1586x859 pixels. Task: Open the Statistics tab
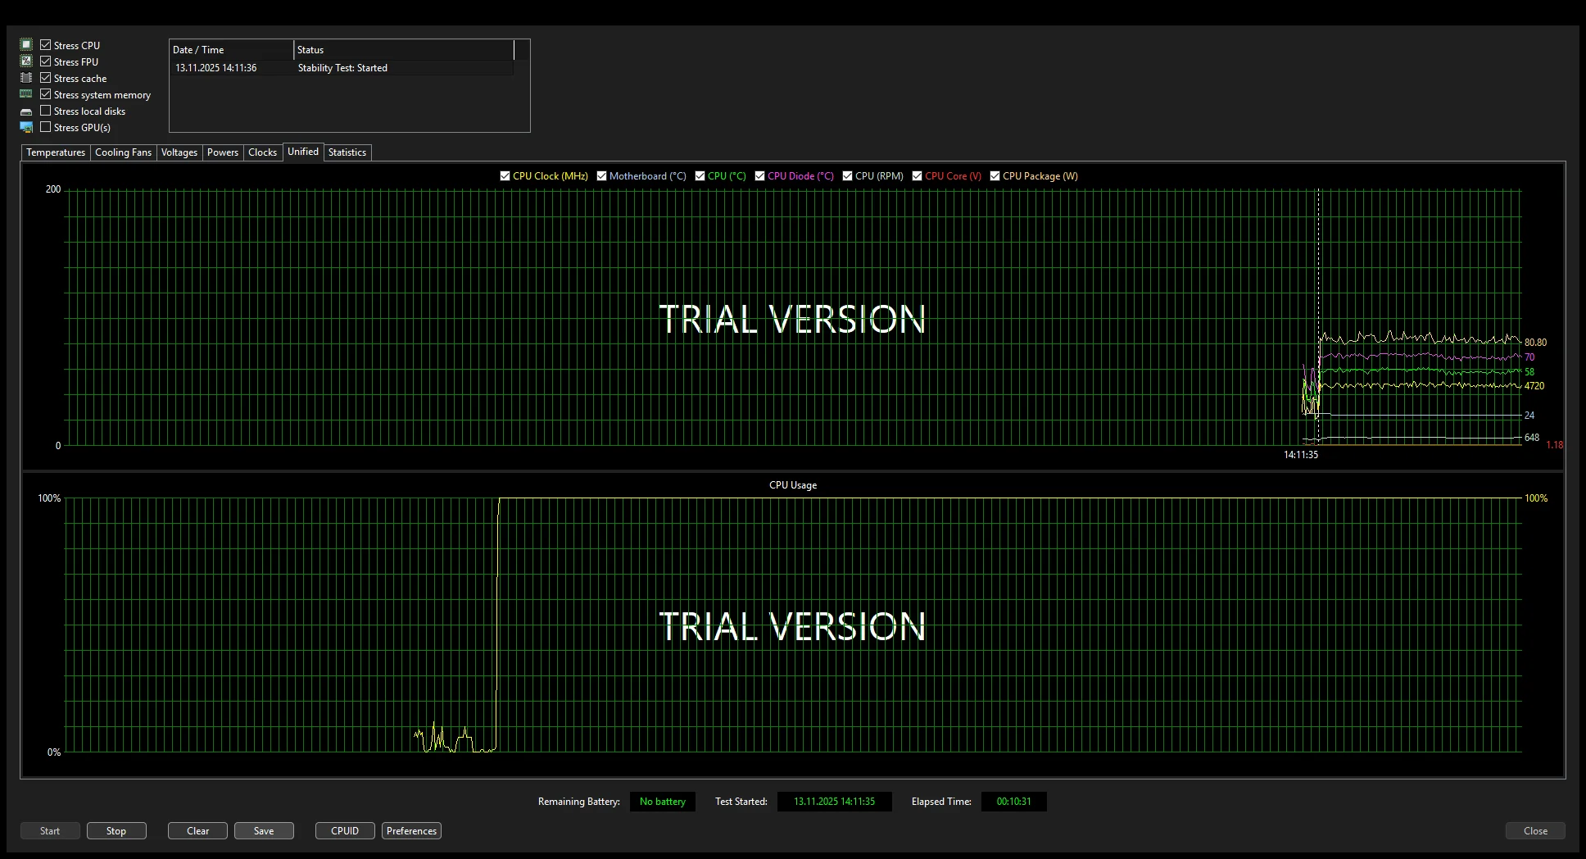(347, 152)
